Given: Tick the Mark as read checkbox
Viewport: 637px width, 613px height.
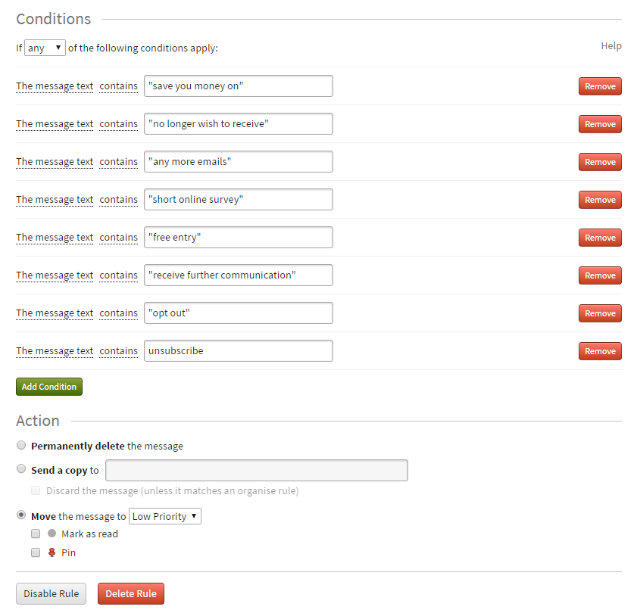Looking at the screenshot, I should pyautogui.click(x=36, y=534).
